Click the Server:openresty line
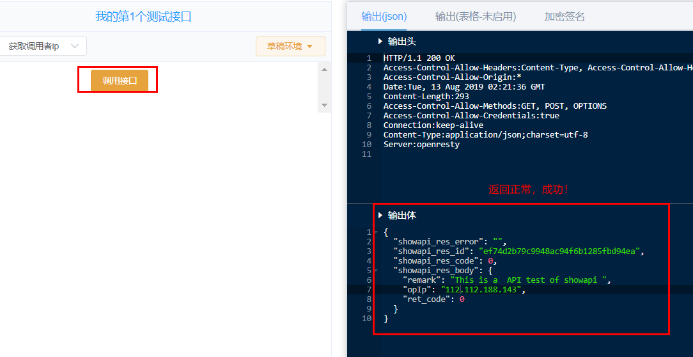The height and width of the screenshot is (357, 693). (421, 145)
